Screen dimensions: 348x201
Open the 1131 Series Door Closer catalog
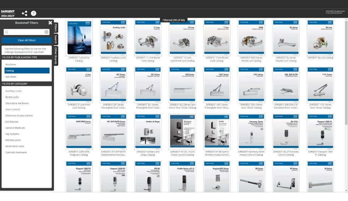pos(320,85)
